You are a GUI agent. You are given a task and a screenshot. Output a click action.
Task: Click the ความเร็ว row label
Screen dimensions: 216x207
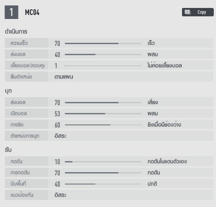[19, 43]
